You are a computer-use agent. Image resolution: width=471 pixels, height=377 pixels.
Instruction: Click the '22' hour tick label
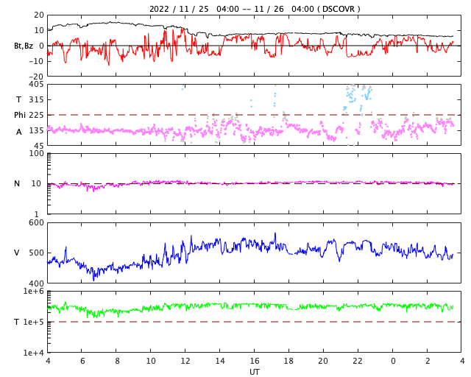point(358,361)
